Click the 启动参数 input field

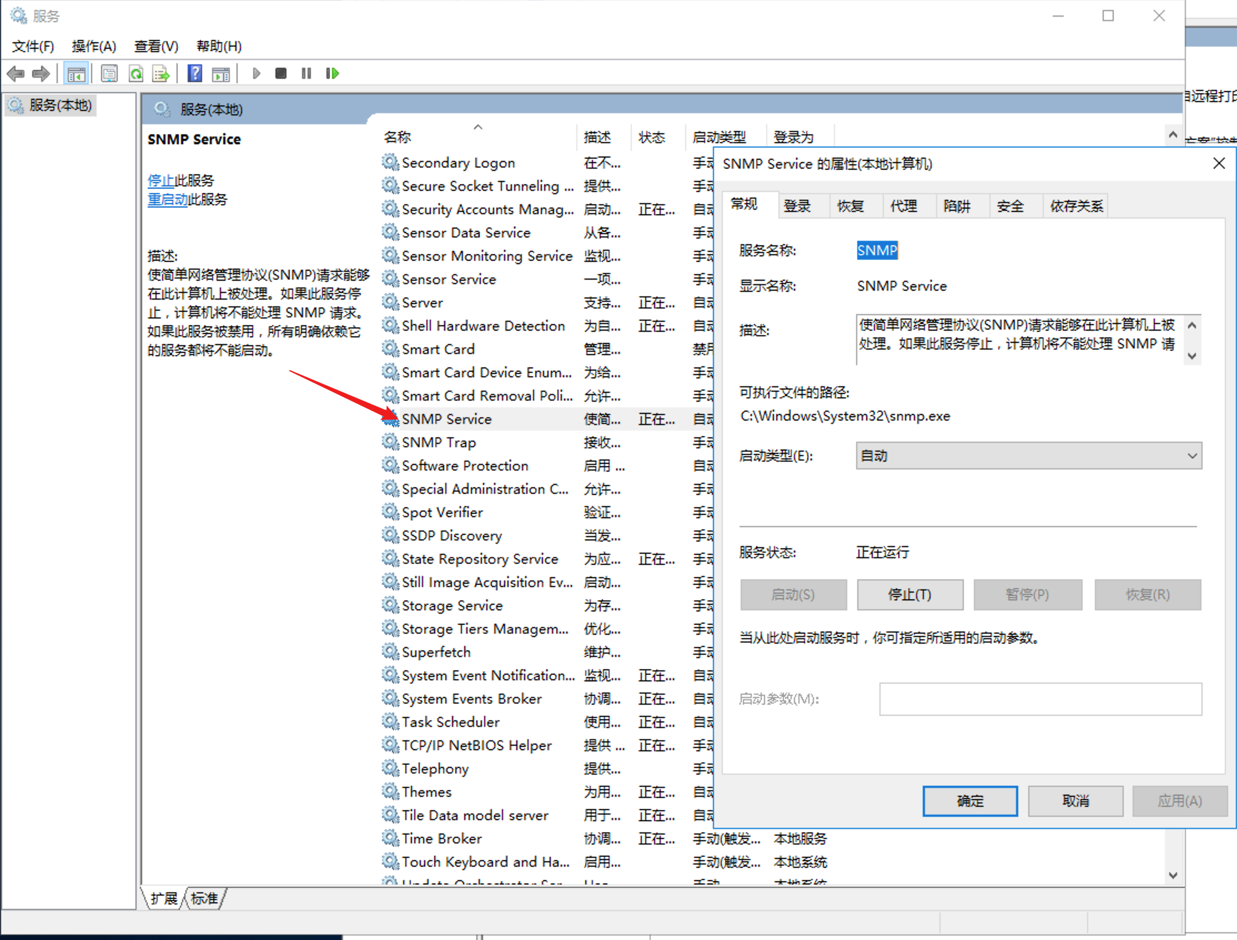click(x=1040, y=699)
